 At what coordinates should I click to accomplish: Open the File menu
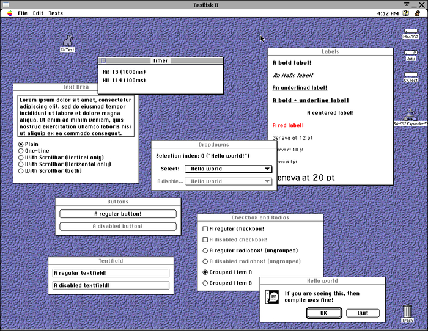point(23,13)
